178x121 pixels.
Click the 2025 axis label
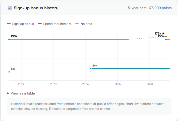click(x=118, y=84)
